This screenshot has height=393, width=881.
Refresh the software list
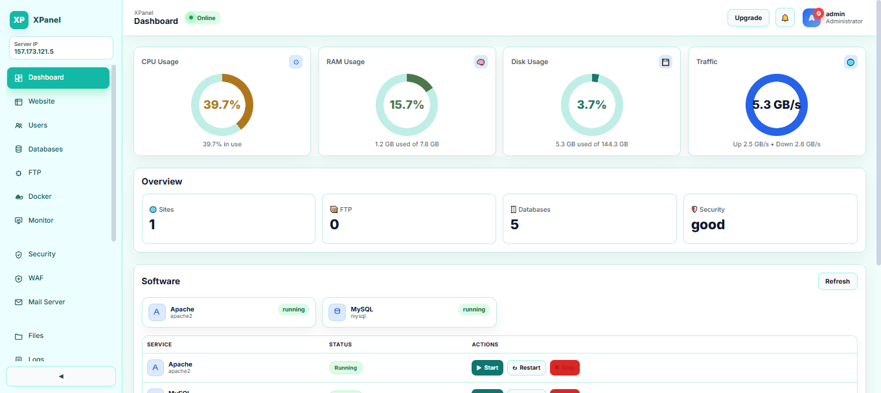(837, 281)
